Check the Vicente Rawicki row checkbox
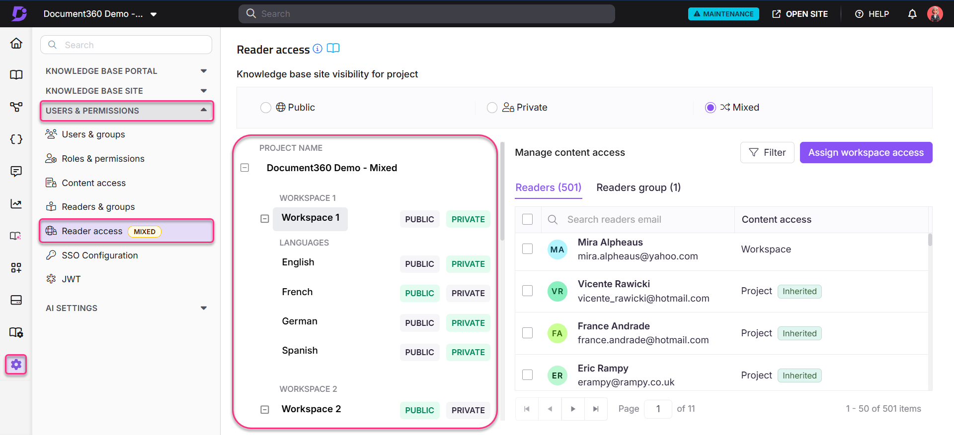 pyautogui.click(x=528, y=291)
